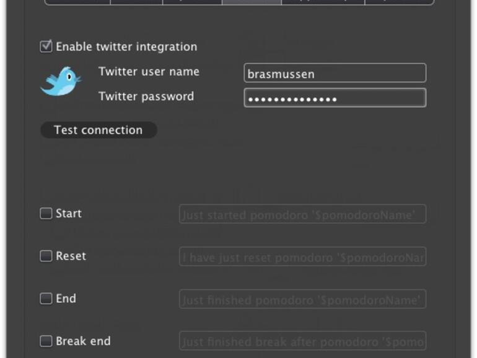The width and height of the screenshot is (477, 358).
Task: Open the rightmost tab segment
Action: coord(399,2)
